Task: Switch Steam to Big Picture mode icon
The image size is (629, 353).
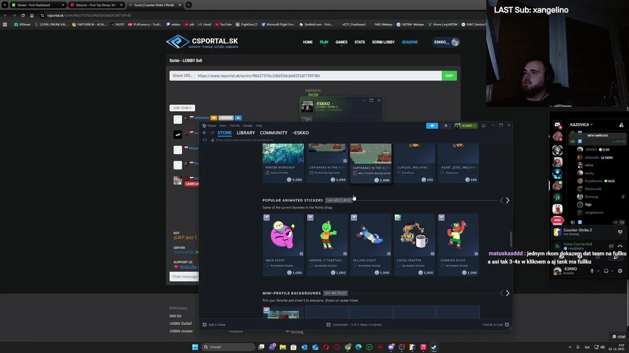Action: coord(484,126)
